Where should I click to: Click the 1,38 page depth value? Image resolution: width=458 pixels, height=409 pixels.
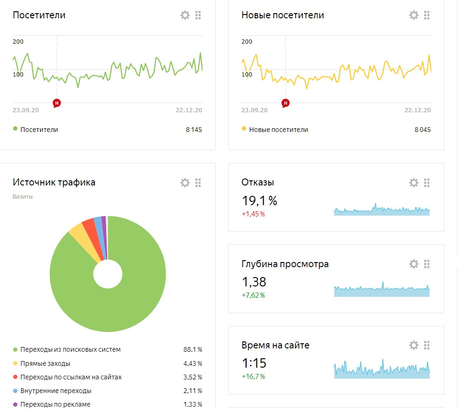254,282
